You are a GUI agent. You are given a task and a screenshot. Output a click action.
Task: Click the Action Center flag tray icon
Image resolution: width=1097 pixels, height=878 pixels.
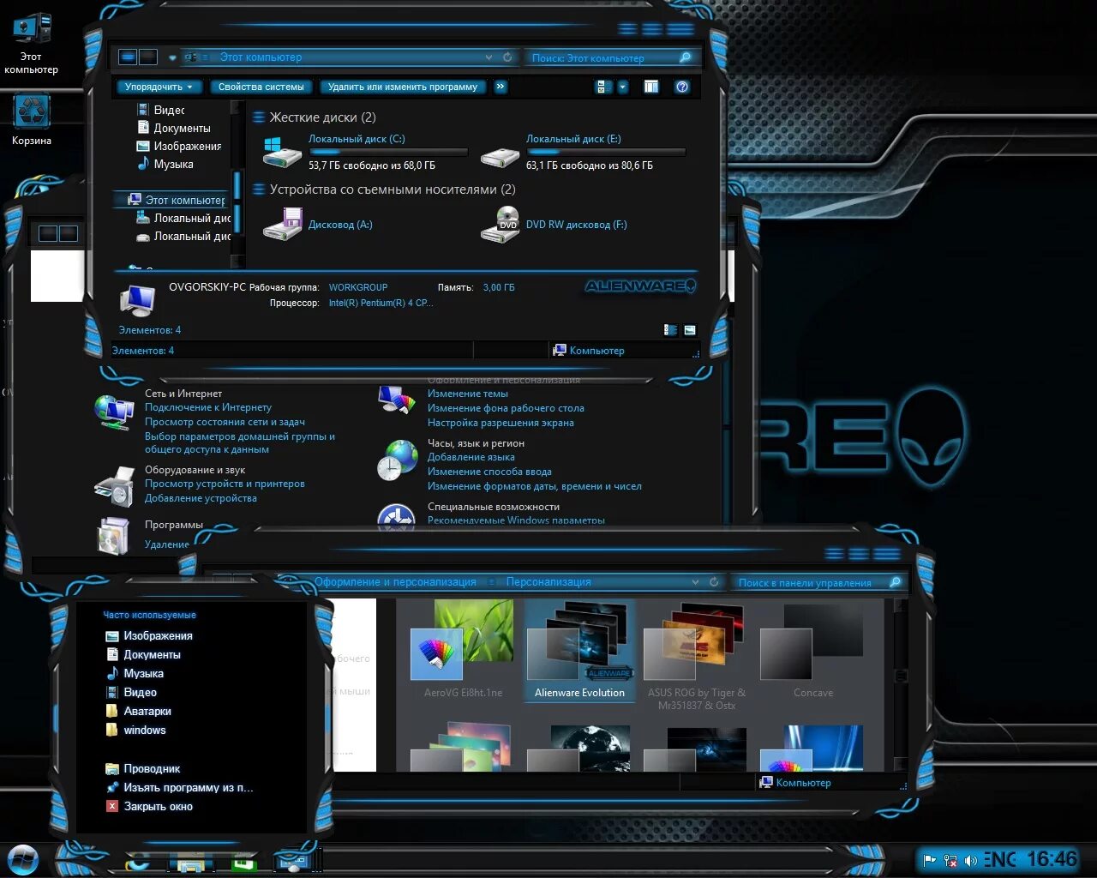point(930,860)
